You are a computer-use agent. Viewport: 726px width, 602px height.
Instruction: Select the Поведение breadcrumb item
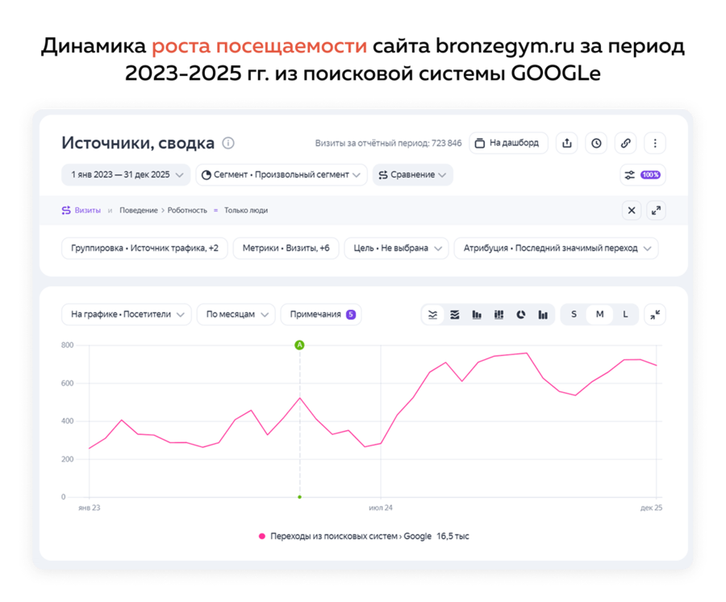pos(139,211)
